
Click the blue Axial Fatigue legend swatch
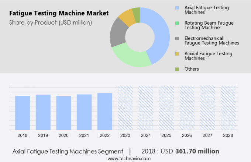pyautogui.click(x=177, y=8)
